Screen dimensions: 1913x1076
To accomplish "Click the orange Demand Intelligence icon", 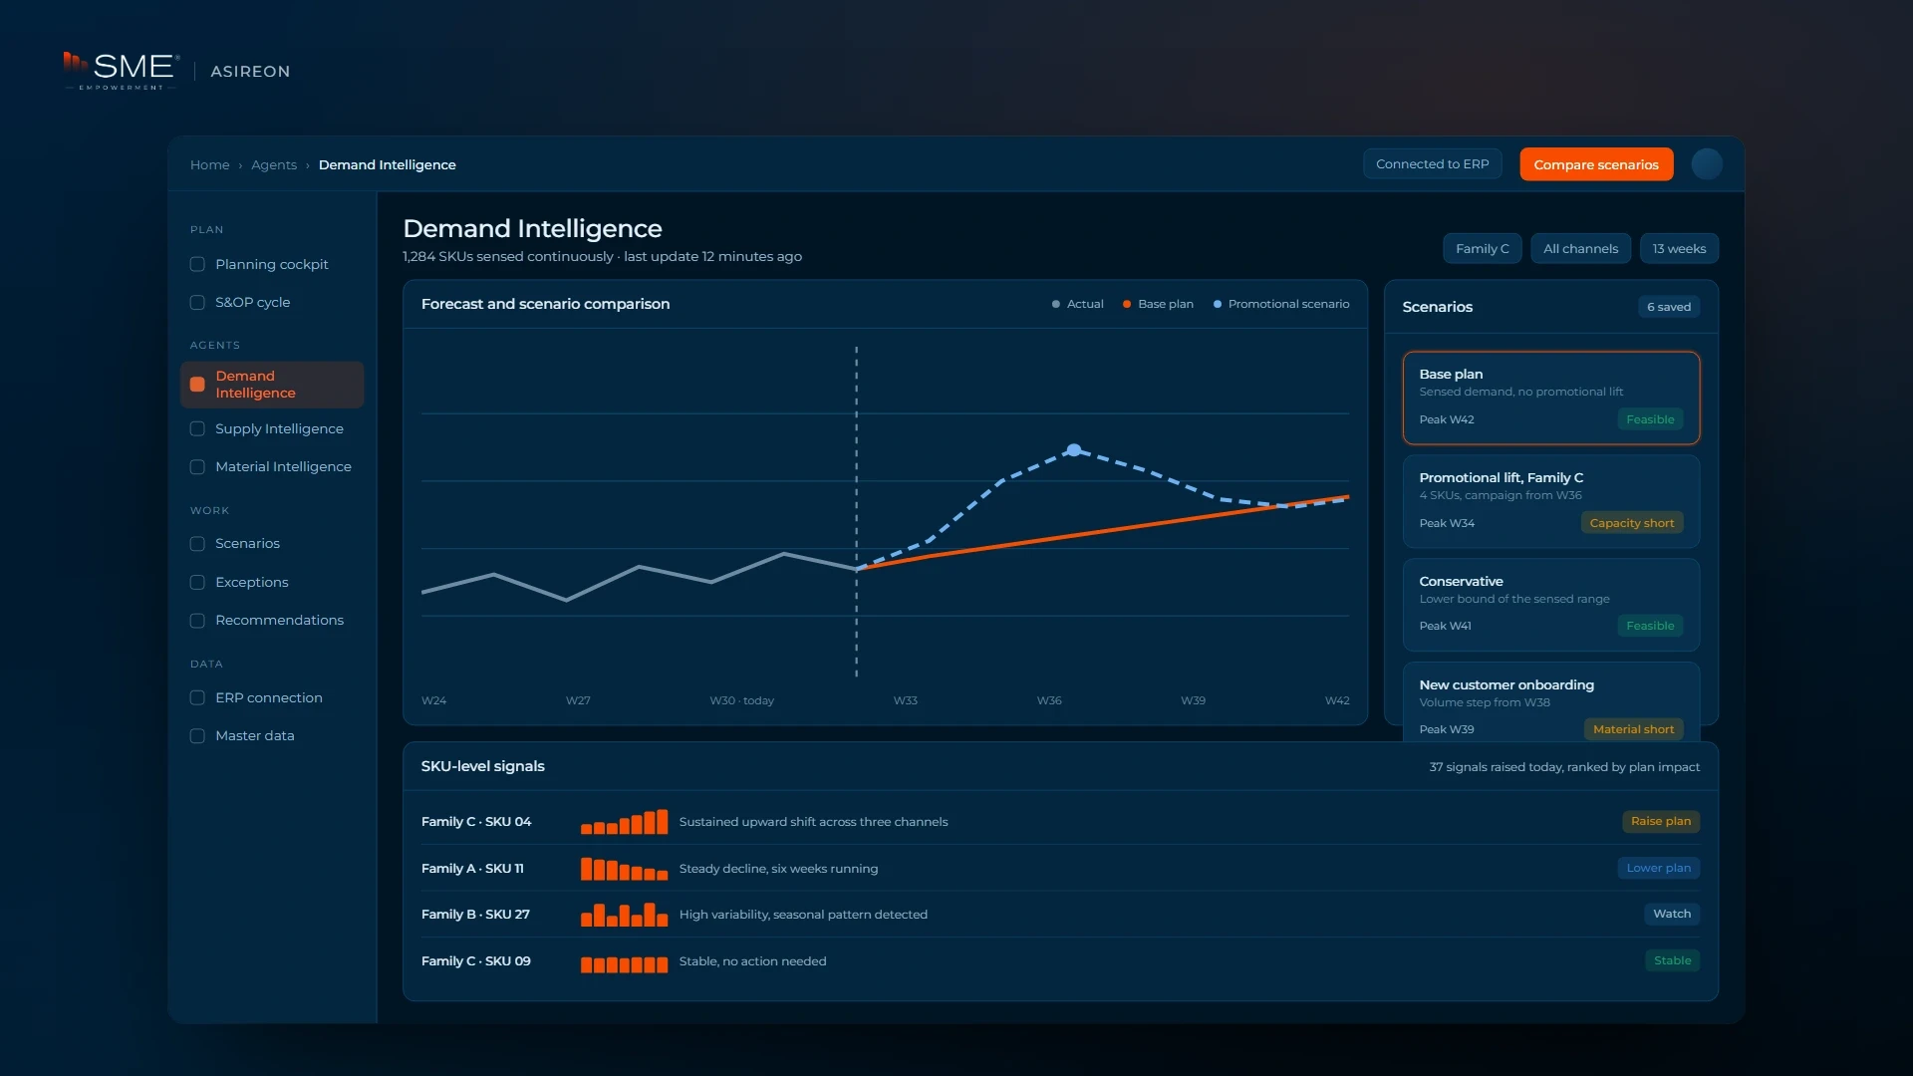I will pos(197,385).
